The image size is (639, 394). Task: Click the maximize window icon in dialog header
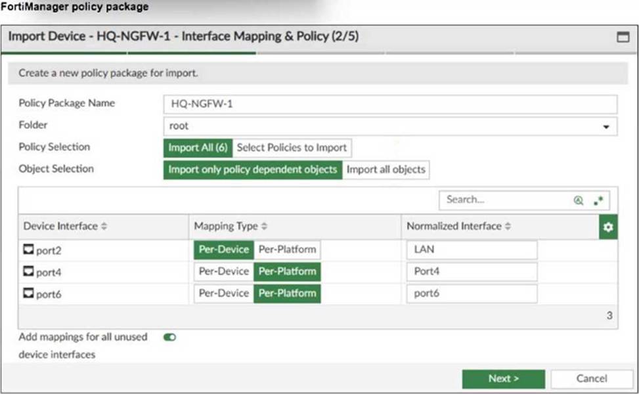[623, 37]
